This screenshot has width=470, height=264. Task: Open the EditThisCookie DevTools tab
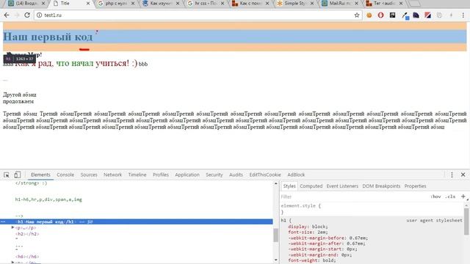265,175
